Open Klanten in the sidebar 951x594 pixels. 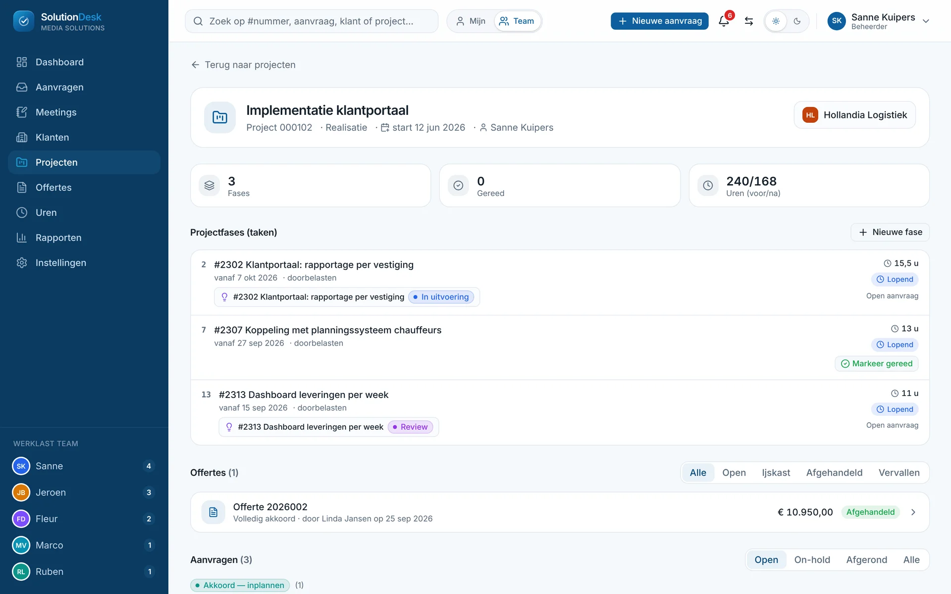tap(84, 137)
